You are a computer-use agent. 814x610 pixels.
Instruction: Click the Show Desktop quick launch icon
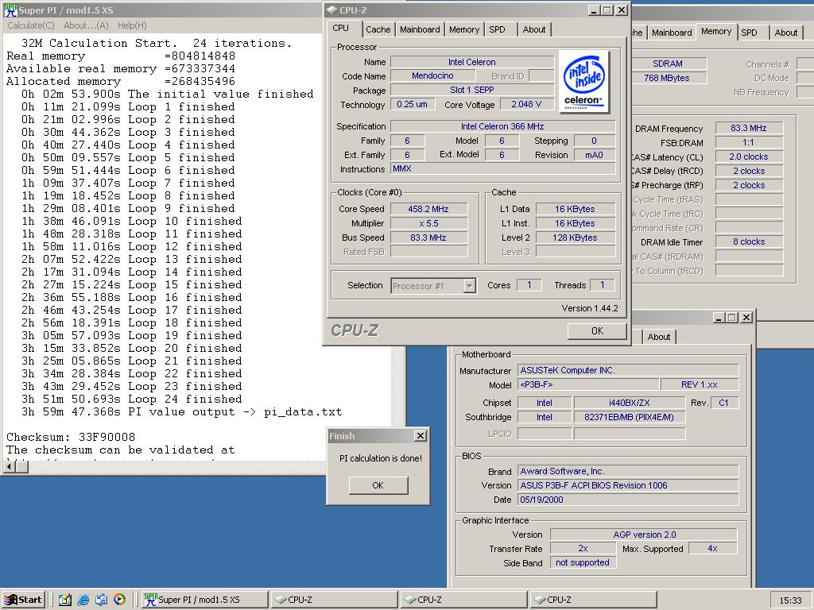tap(65, 600)
